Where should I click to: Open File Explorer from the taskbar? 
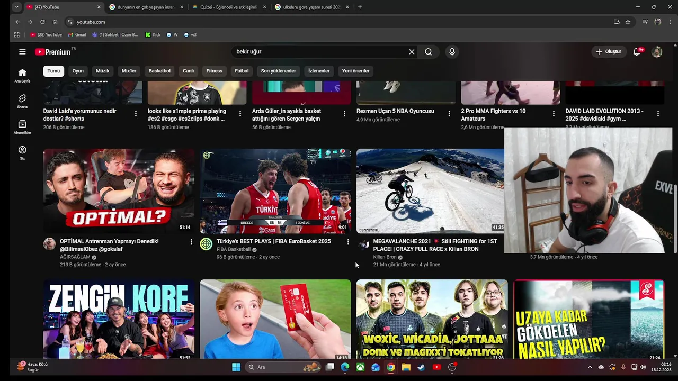click(406, 367)
